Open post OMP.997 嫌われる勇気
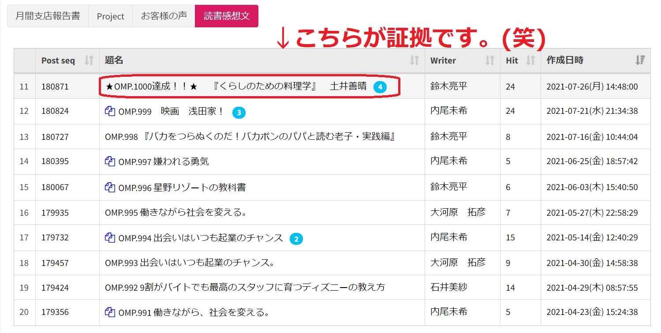The image size is (661, 333). 164,161
